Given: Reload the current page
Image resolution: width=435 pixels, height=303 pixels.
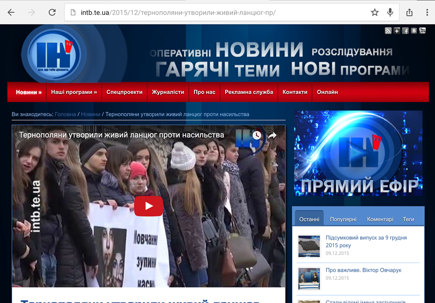Looking at the screenshot, I should (x=52, y=13).
